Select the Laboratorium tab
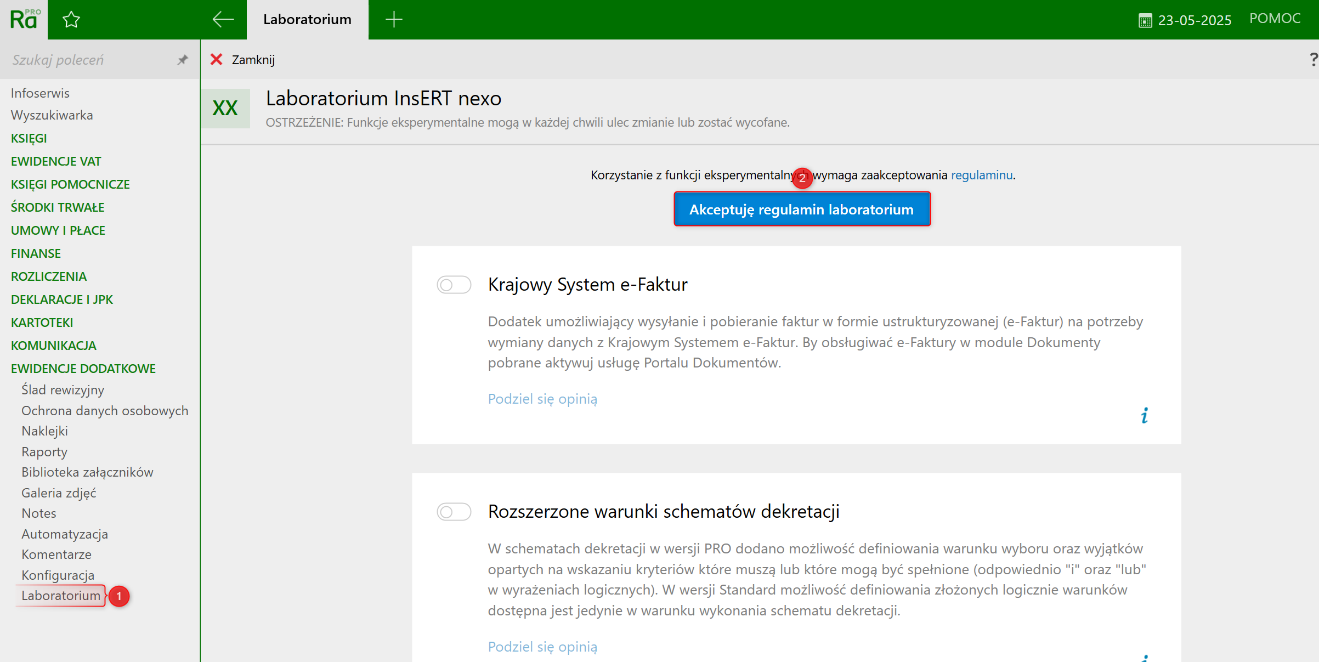The image size is (1319, 662). [x=307, y=20]
